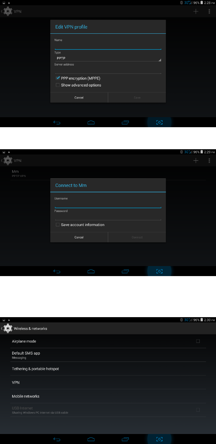Tap battery icon in status bar showing 2:30

tap(201, 320)
